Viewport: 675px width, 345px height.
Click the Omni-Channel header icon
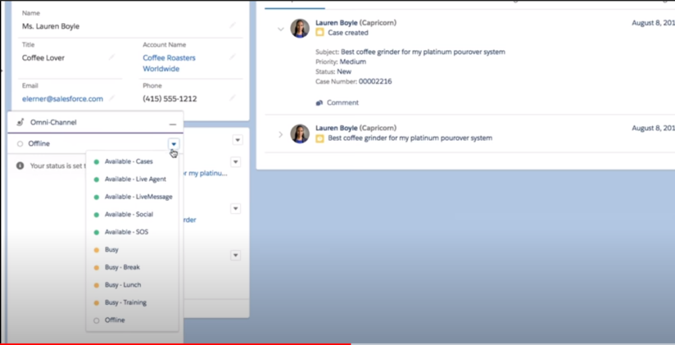(x=20, y=122)
